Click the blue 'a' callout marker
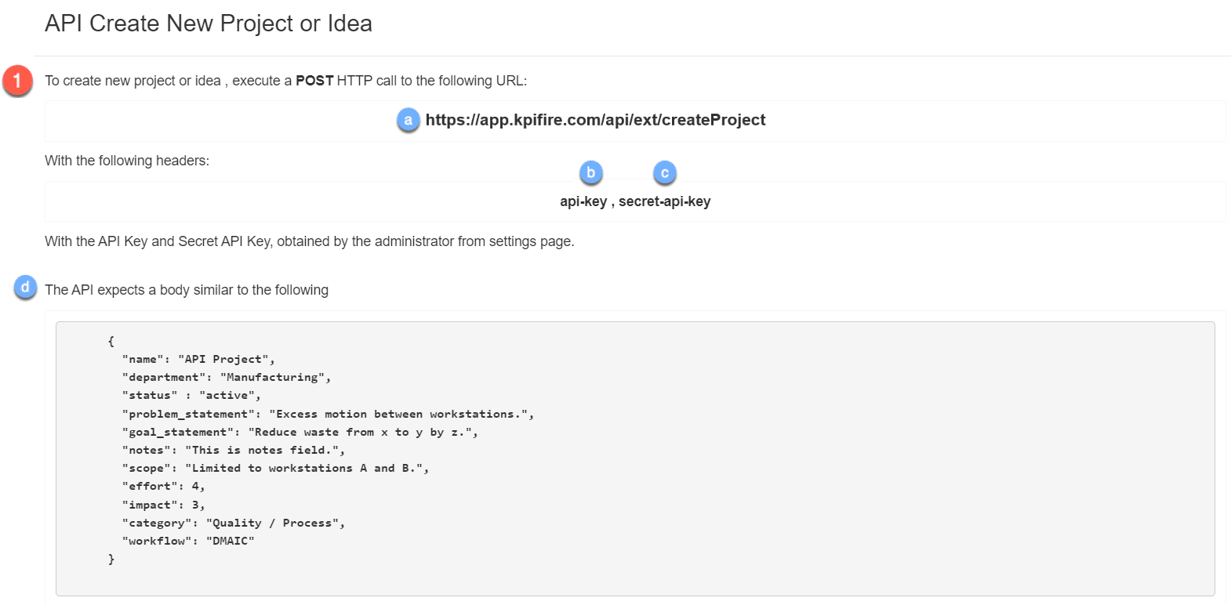The height and width of the screenshot is (605, 1231). 408,120
